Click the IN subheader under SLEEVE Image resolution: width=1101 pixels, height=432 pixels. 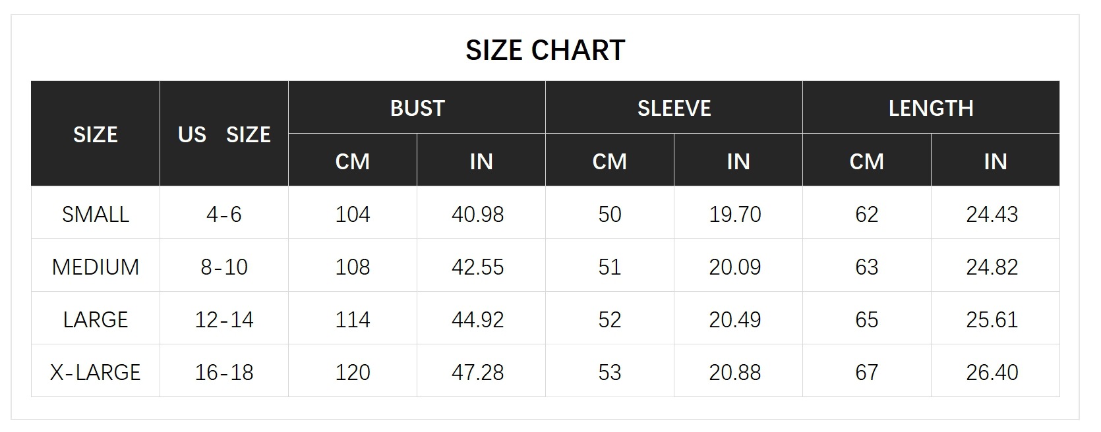click(738, 161)
